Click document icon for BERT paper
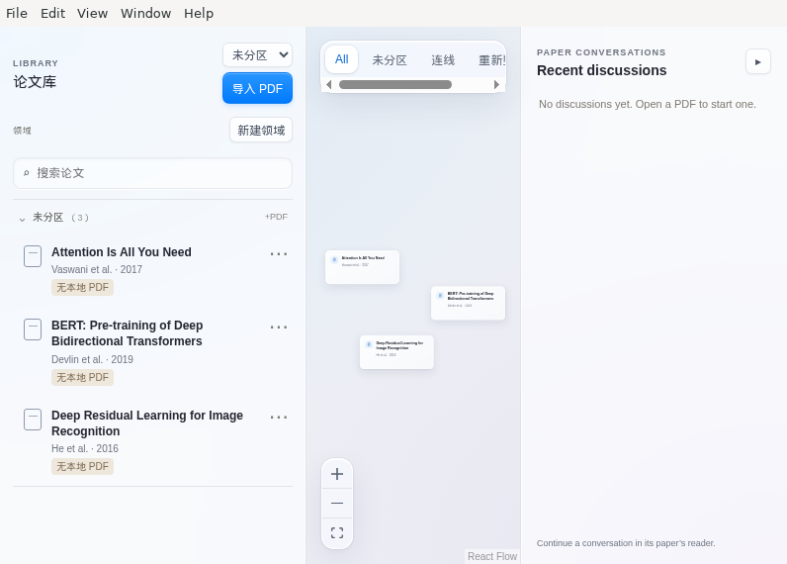The width and height of the screenshot is (787, 564). pos(33,329)
